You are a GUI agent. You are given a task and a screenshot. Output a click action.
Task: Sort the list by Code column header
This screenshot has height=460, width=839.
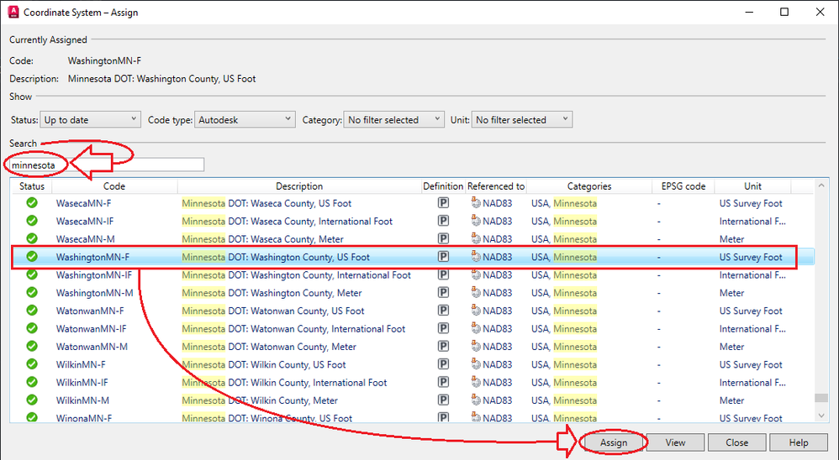point(114,186)
